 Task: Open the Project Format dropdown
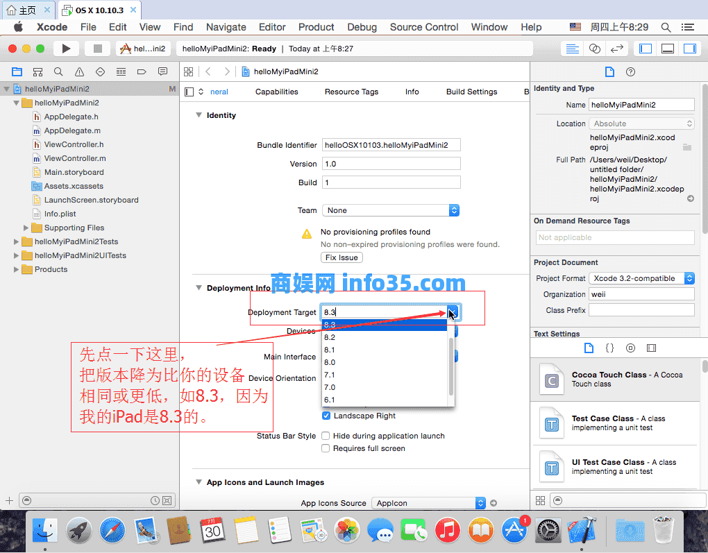(641, 278)
